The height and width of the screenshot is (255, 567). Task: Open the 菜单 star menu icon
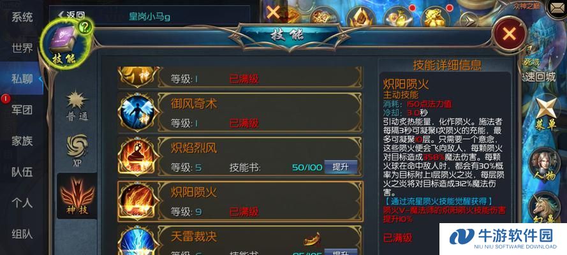[546, 113]
